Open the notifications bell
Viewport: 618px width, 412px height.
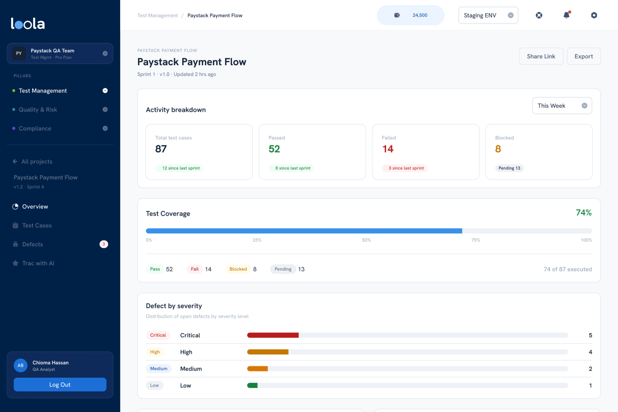[x=566, y=15]
